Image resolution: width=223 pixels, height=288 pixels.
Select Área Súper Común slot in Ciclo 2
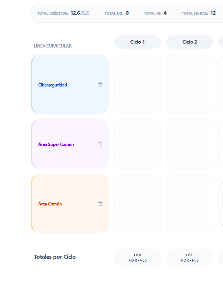pyautogui.click(x=189, y=144)
